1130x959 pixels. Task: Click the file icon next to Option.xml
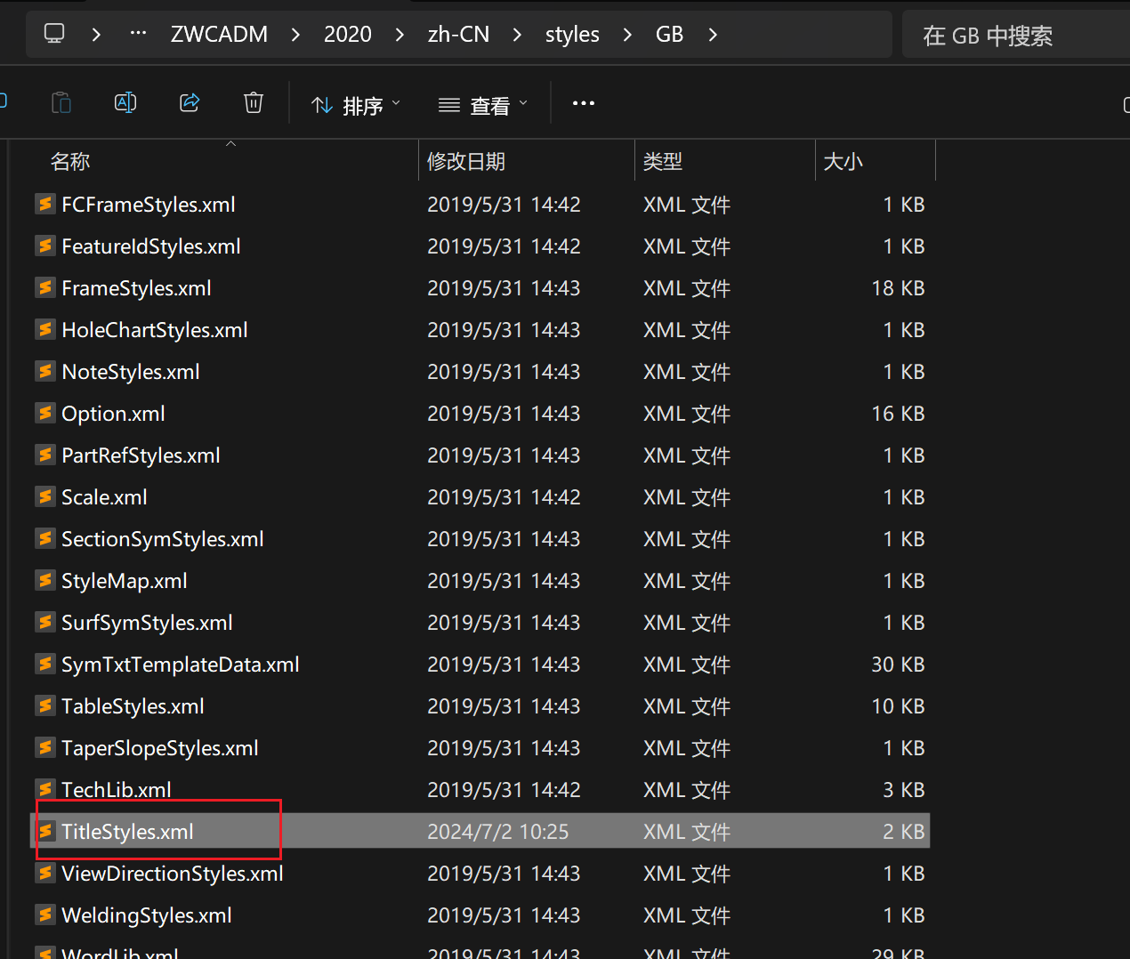coord(45,413)
